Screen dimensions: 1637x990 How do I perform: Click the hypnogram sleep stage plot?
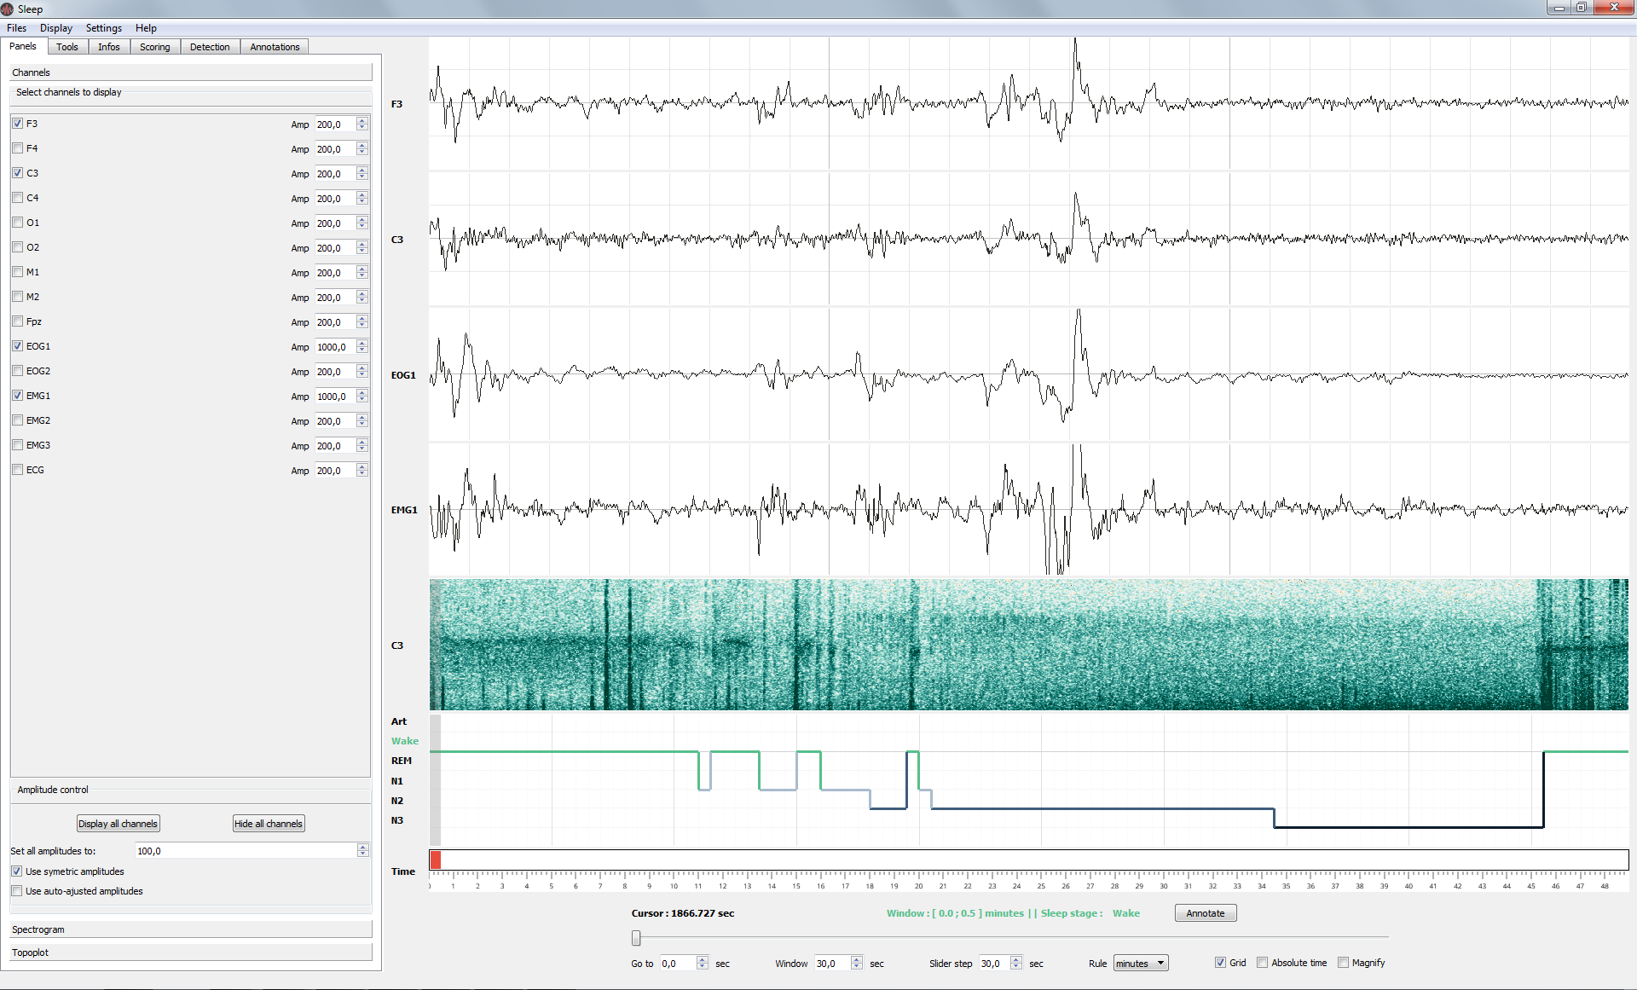[1028, 780]
